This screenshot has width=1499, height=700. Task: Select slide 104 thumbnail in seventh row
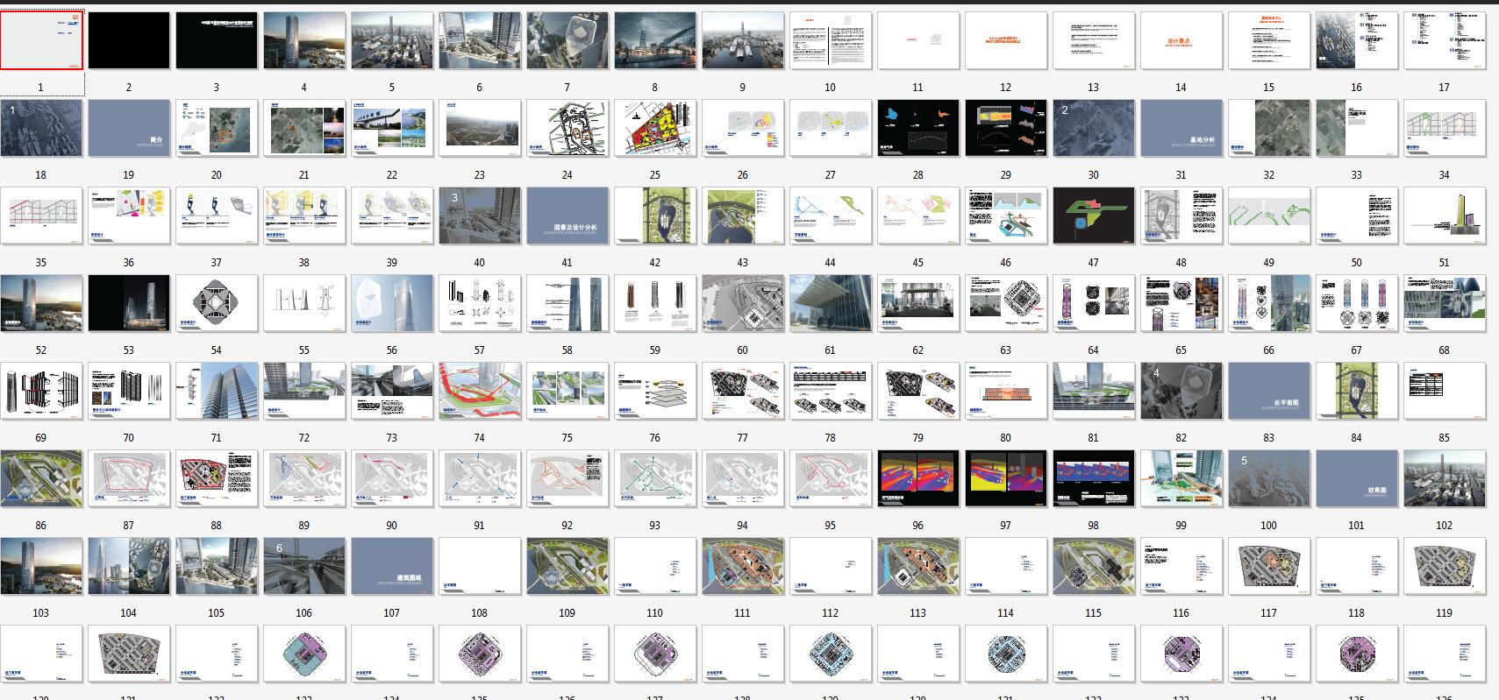pyautogui.click(x=129, y=566)
